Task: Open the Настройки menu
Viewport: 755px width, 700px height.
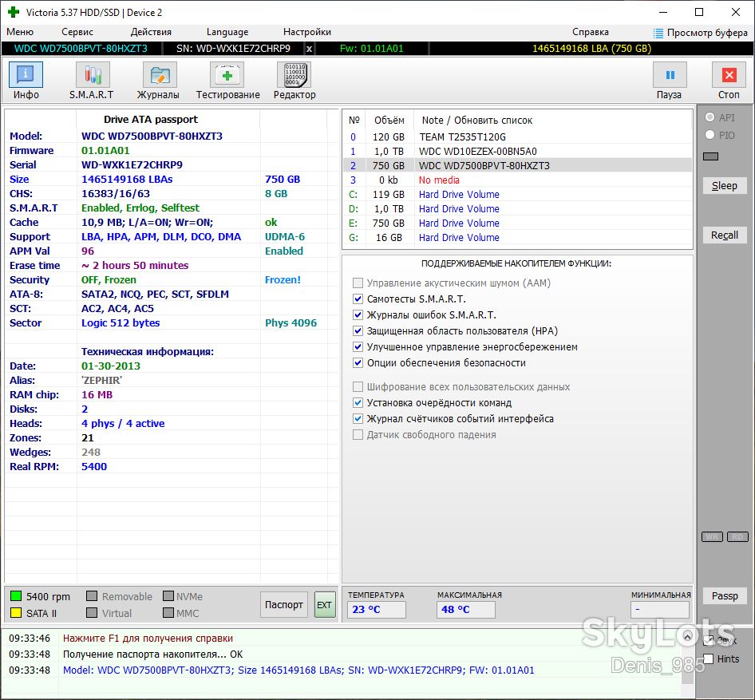Action: [x=306, y=32]
